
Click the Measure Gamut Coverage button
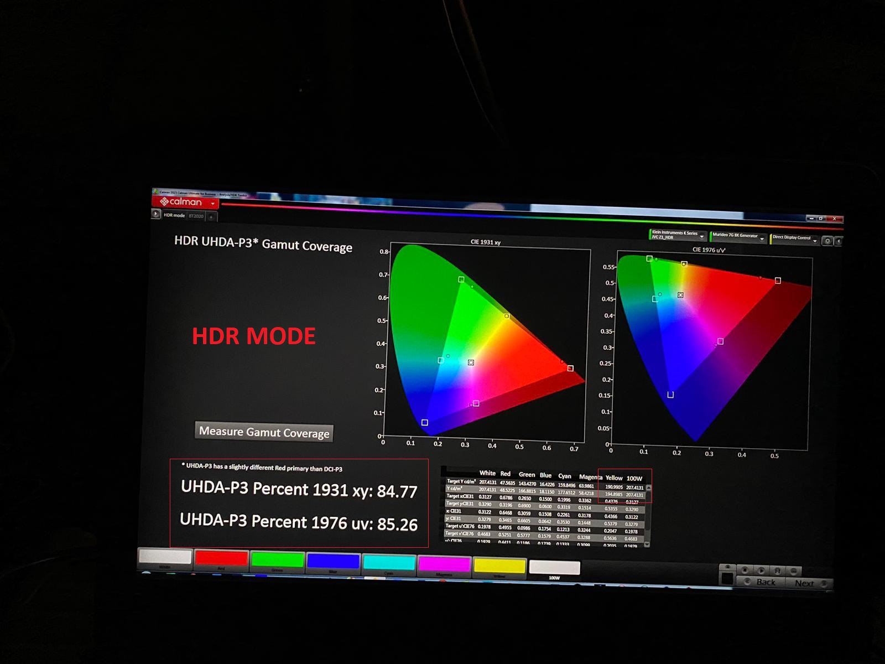pyautogui.click(x=264, y=432)
